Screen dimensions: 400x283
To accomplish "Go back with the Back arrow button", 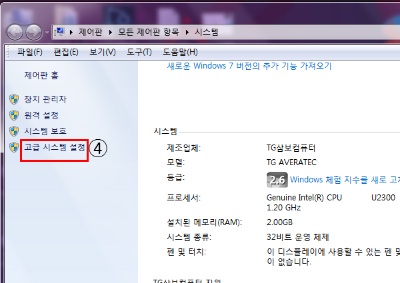I will (x=15, y=33).
